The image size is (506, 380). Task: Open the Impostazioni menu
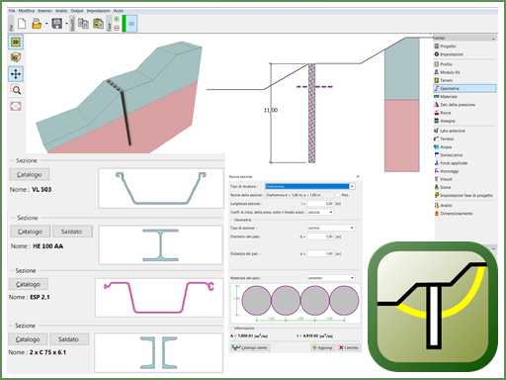[x=98, y=11]
